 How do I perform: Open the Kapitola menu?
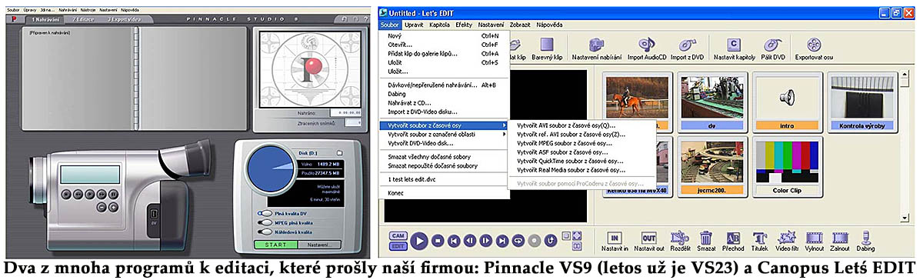pyautogui.click(x=439, y=25)
